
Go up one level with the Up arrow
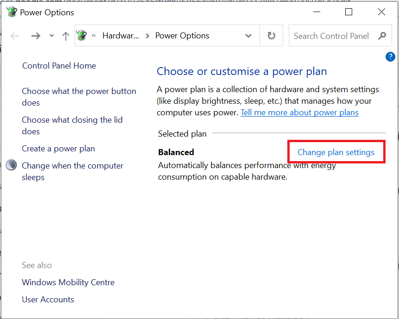click(x=66, y=36)
